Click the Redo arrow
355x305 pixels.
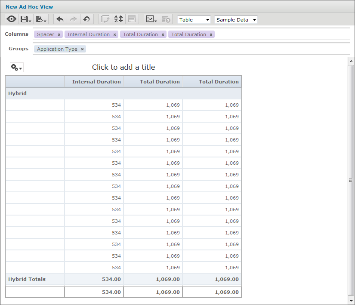[73, 19]
